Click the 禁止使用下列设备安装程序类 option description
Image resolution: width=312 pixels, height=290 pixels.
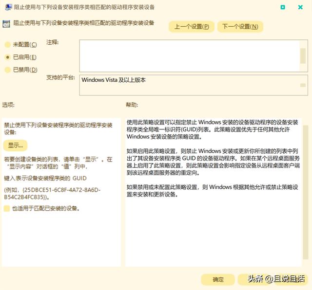pos(58,128)
